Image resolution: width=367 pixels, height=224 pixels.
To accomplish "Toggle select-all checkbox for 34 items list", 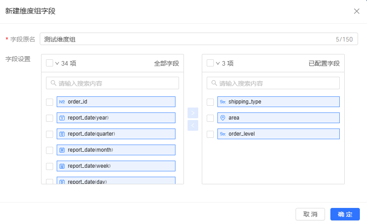I will 50,63.
